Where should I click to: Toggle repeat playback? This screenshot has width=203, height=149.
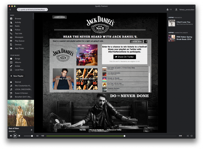point(192,136)
